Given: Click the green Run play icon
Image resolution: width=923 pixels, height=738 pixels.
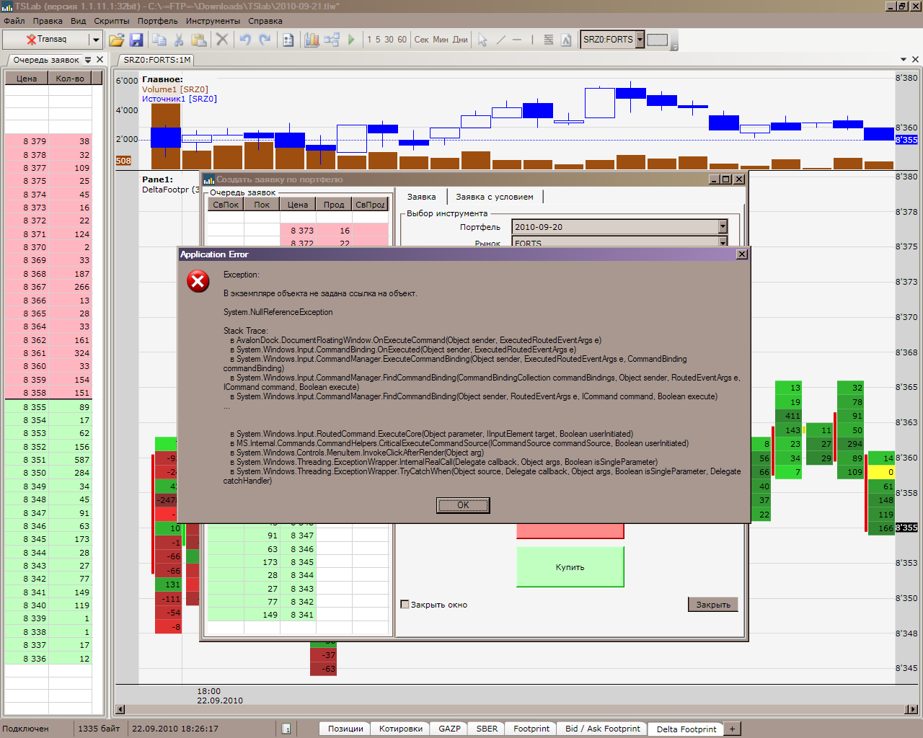Looking at the screenshot, I should 351,40.
